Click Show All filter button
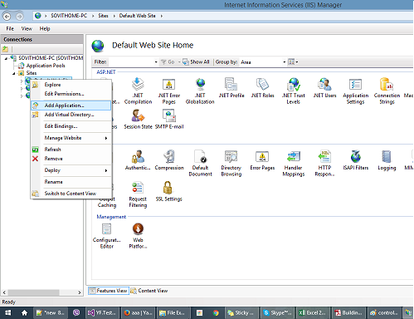Image resolution: width=414 pixels, height=319 pixels. coord(197,62)
